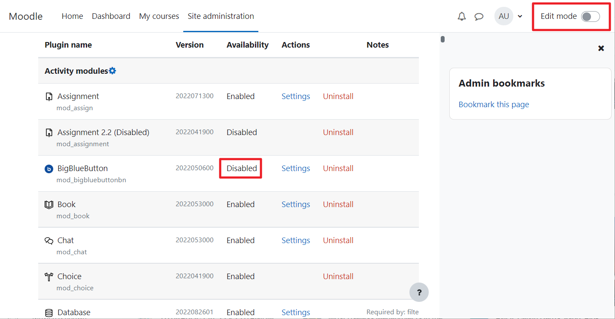Image resolution: width=615 pixels, height=319 pixels.
Task: Click the round help question mark button
Action: tap(419, 292)
